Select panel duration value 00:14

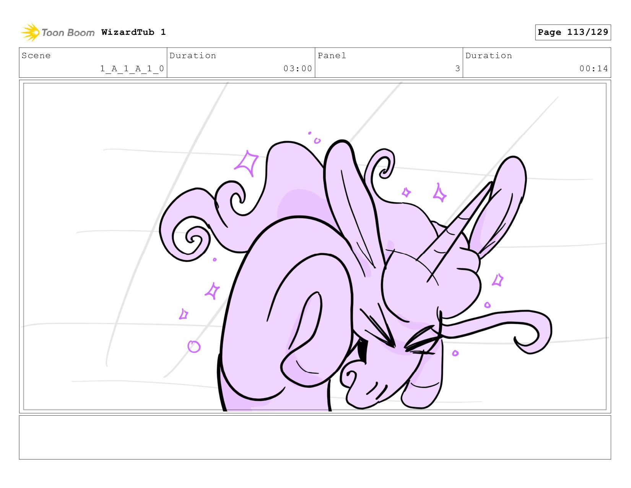click(x=594, y=69)
